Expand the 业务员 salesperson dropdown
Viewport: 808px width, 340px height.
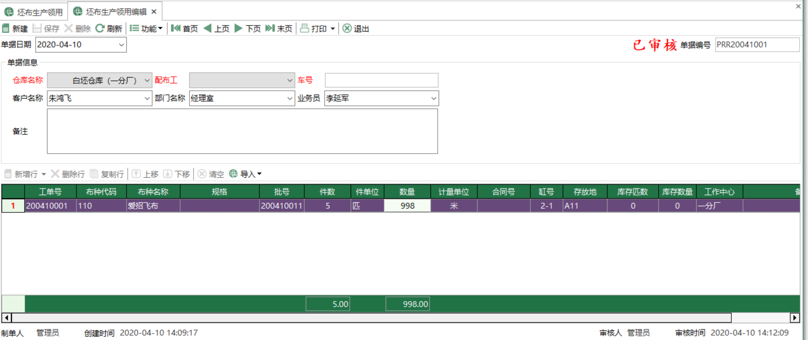pos(434,98)
